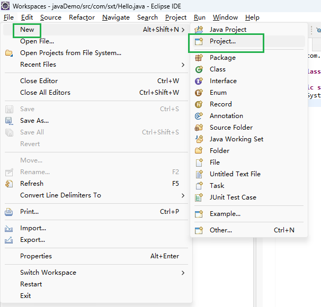Open the Help menu
This screenshot has width=321, height=307.
(x=252, y=17)
